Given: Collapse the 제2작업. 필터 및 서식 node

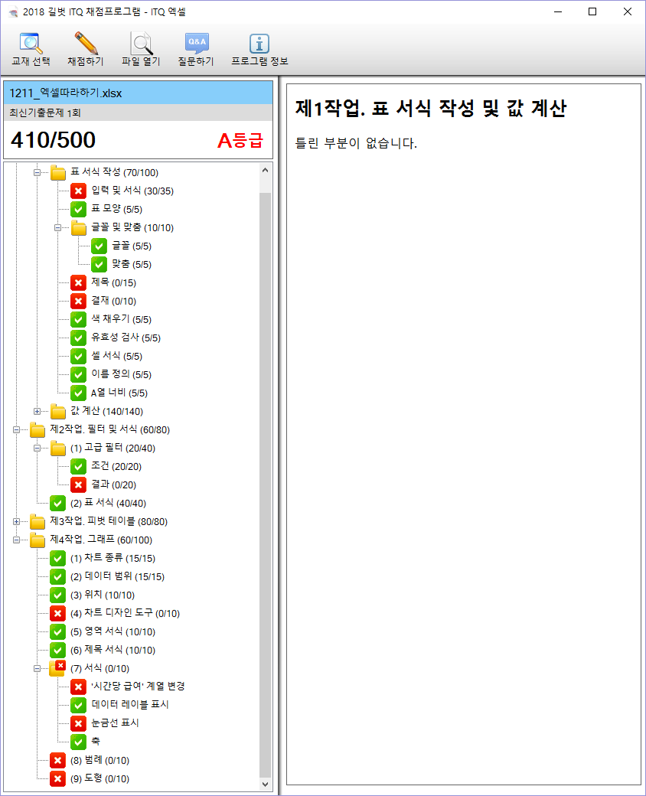Looking at the screenshot, I should pos(16,430).
